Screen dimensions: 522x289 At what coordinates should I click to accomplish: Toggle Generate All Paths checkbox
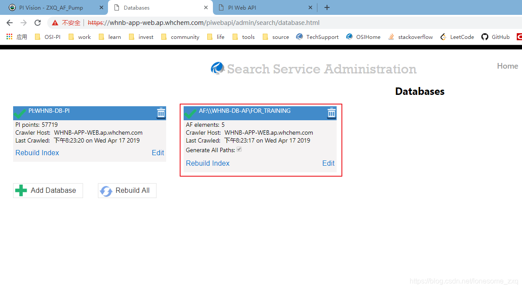tap(240, 150)
